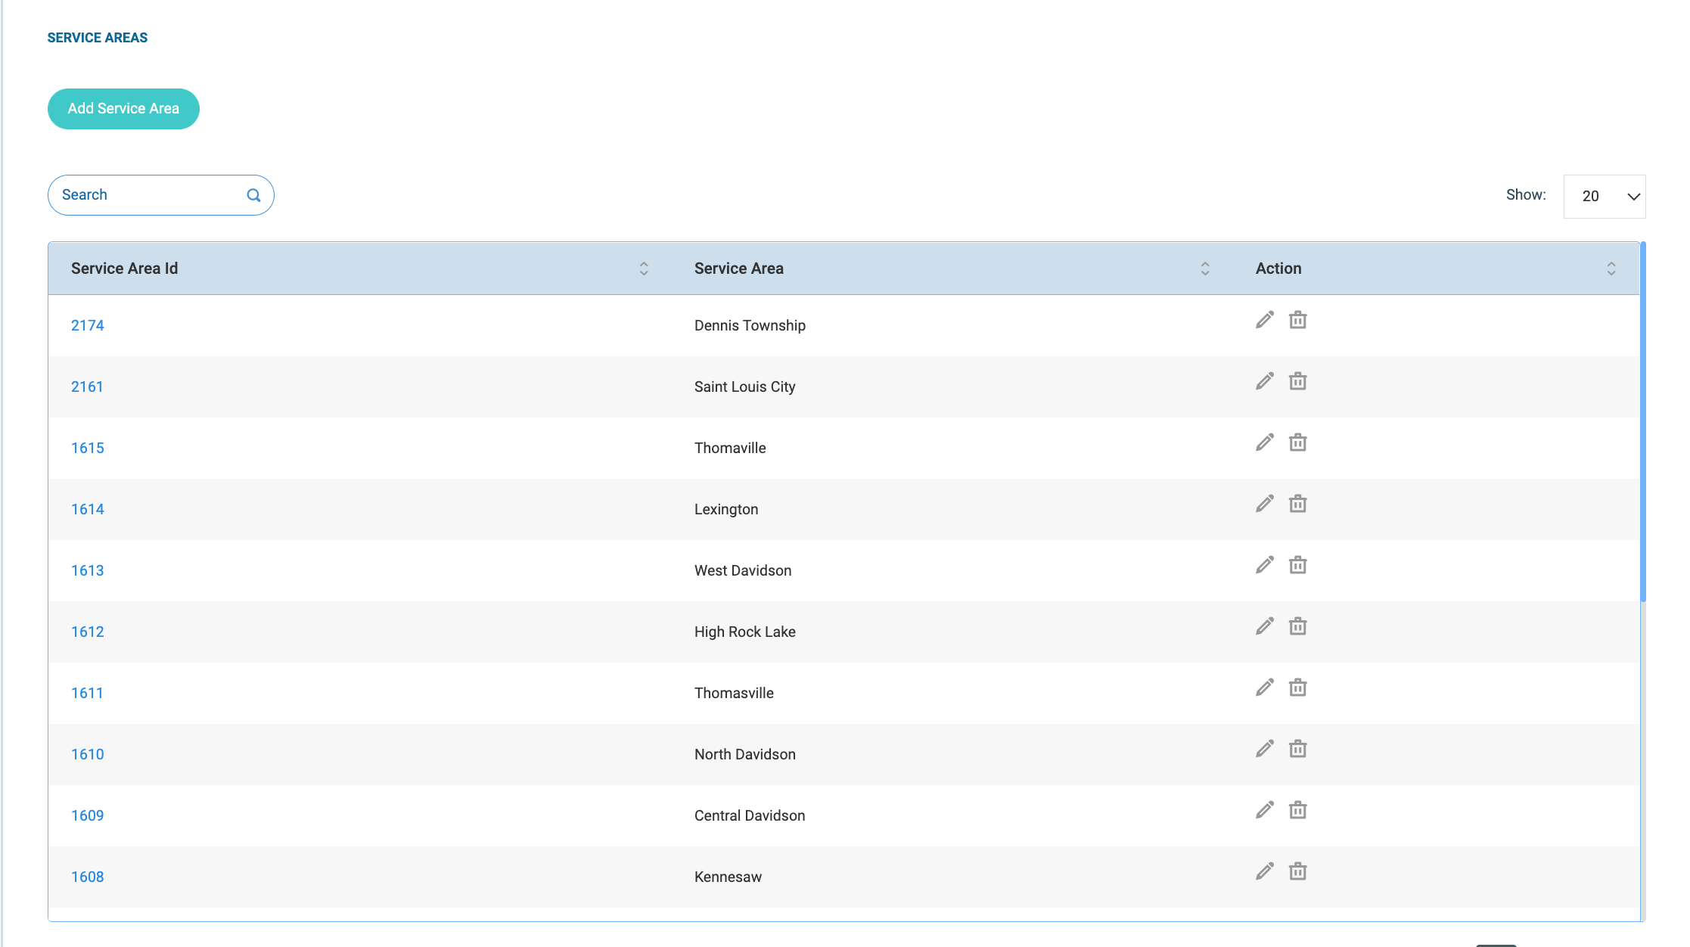Click the search magnifier icon
The width and height of the screenshot is (1690, 947).
click(253, 195)
